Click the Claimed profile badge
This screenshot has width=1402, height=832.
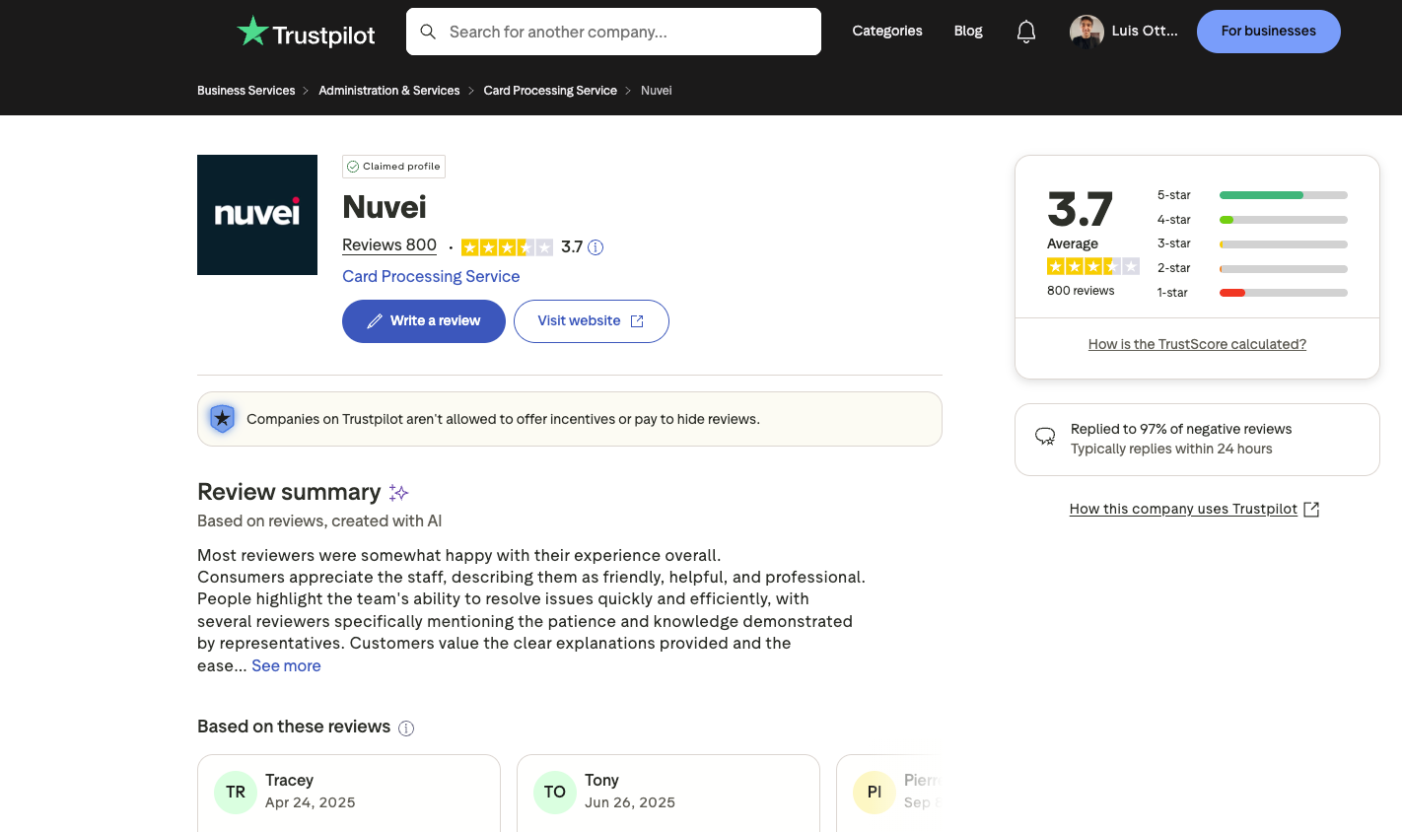(x=393, y=167)
